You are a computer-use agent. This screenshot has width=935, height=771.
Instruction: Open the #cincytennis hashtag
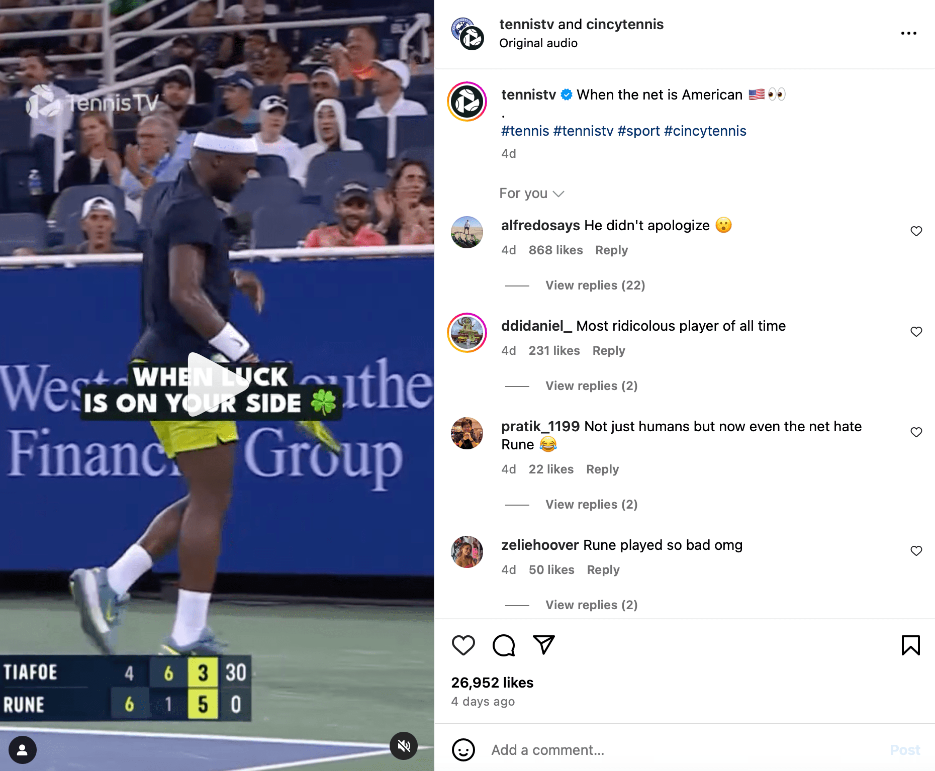click(x=705, y=131)
